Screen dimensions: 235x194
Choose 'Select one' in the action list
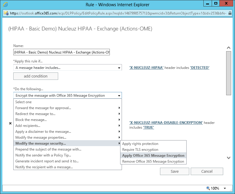[67, 102]
